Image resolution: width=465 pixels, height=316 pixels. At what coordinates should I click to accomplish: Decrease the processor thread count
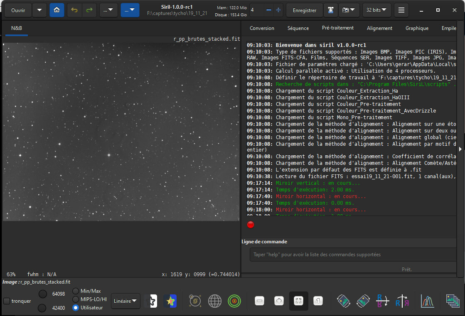point(269,10)
